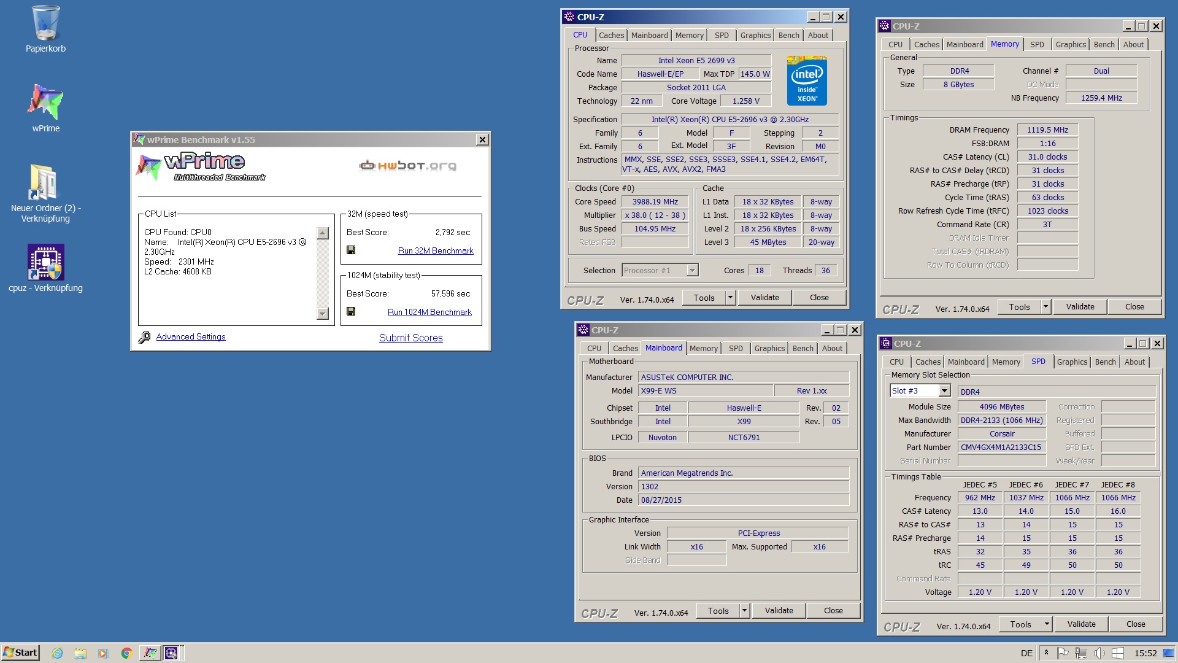The width and height of the screenshot is (1178, 663).
Task: Click the Model value X99-E WS
Action: [x=706, y=390]
